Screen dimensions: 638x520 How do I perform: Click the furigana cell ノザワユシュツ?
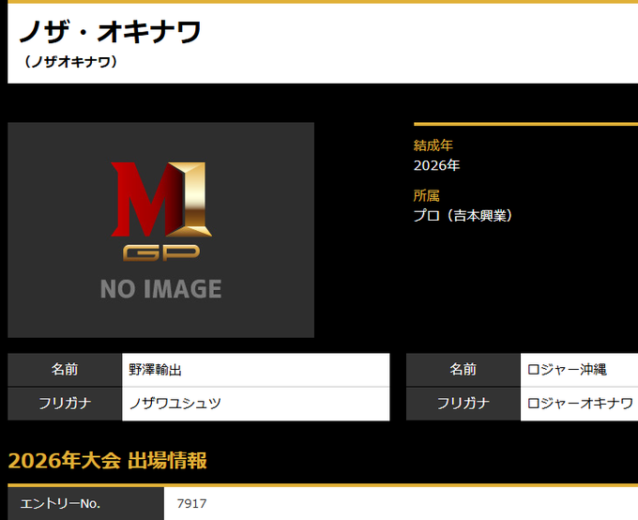coord(255,404)
